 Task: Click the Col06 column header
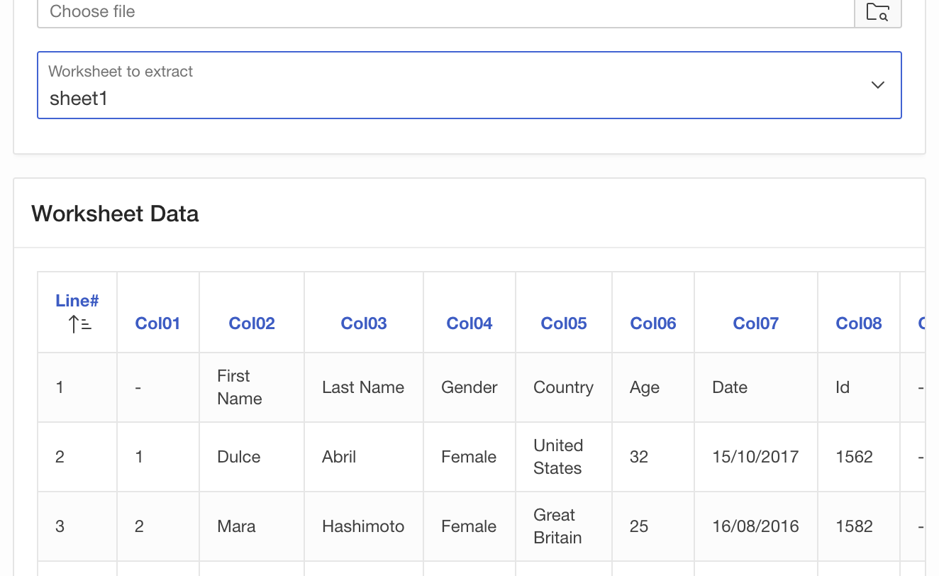(653, 323)
